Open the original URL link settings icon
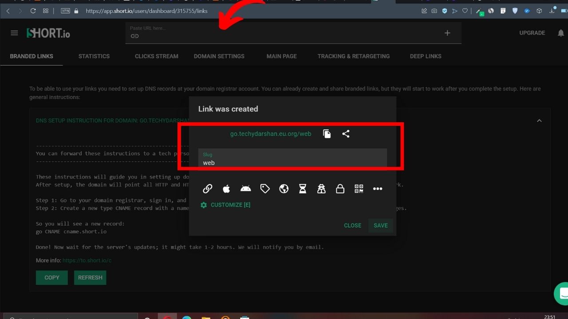 coord(207,189)
